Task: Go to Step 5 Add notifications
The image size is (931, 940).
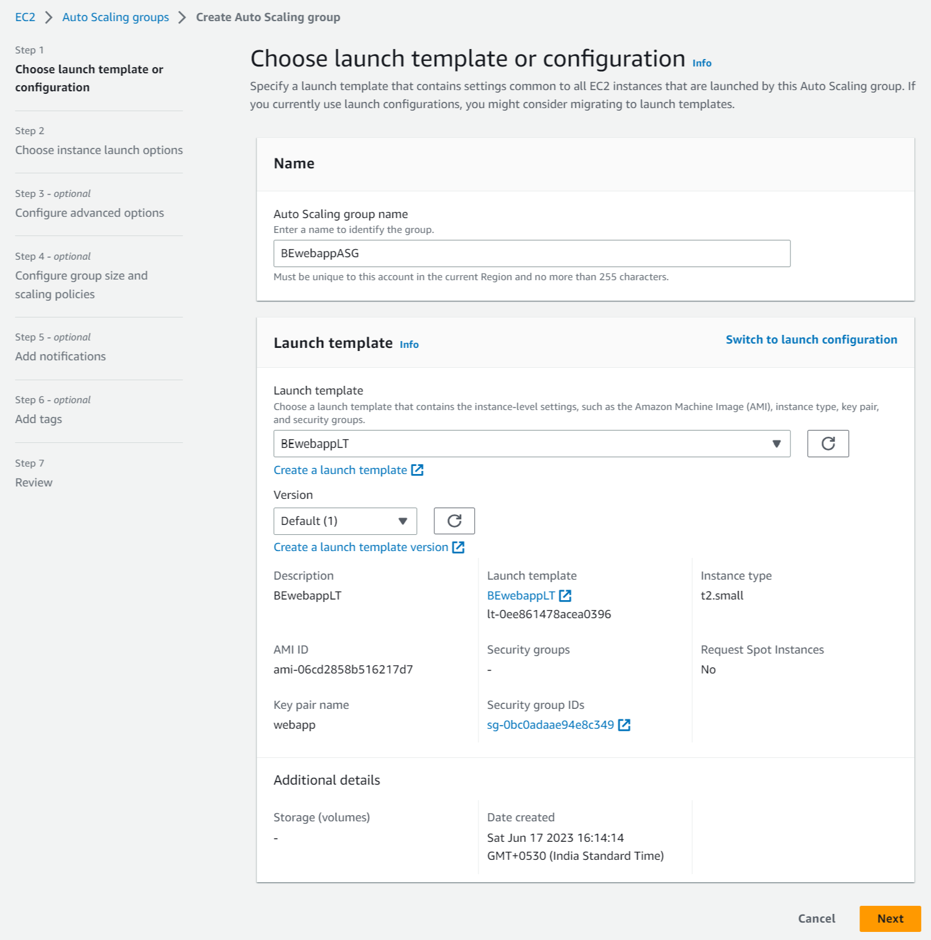Action: (x=60, y=356)
